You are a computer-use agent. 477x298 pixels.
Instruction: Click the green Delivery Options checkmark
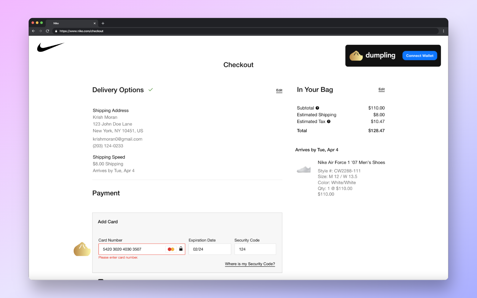(x=151, y=90)
